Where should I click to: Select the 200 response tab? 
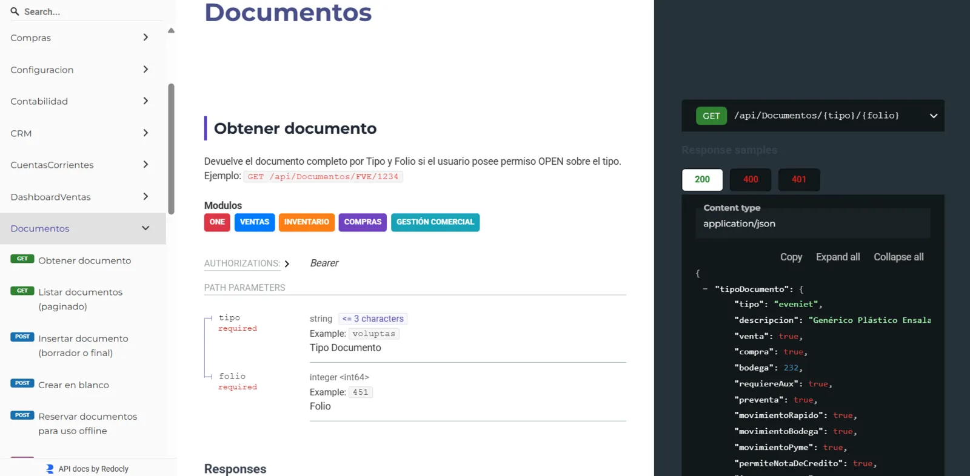pyautogui.click(x=702, y=179)
